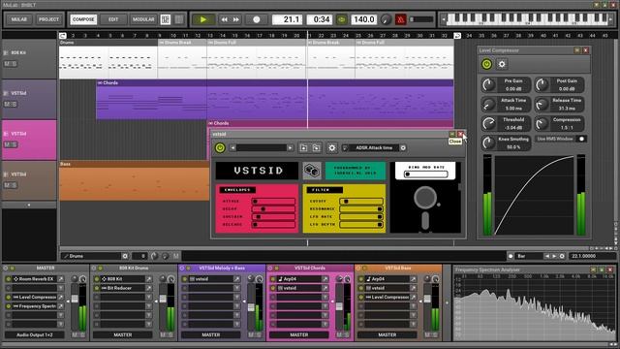The width and height of the screenshot is (620, 349).
Task: Expand empty slot dropdown below Room Reverb EX
Action: point(61,288)
